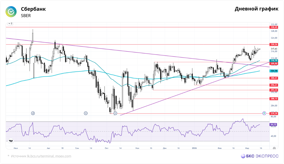Click the Ноя month label on time axis
This screenshot has width=284, height=164.
(x=137, y=148)
